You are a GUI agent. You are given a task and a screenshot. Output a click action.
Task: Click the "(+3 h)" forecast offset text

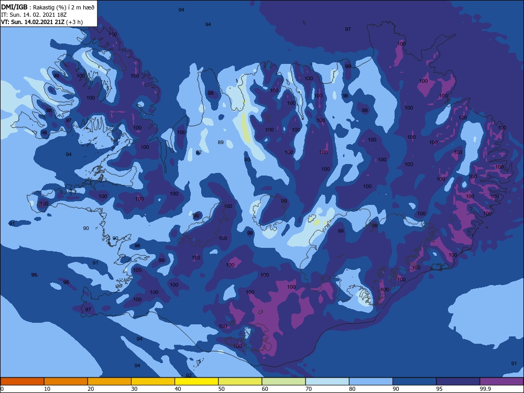pyautogui.click(x=74, y=22)
